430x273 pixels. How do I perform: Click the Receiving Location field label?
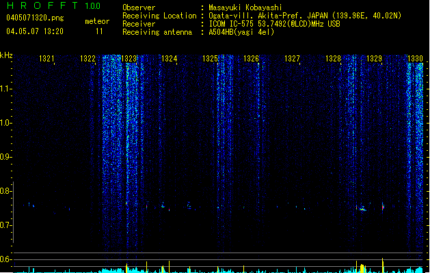[159, 16]
